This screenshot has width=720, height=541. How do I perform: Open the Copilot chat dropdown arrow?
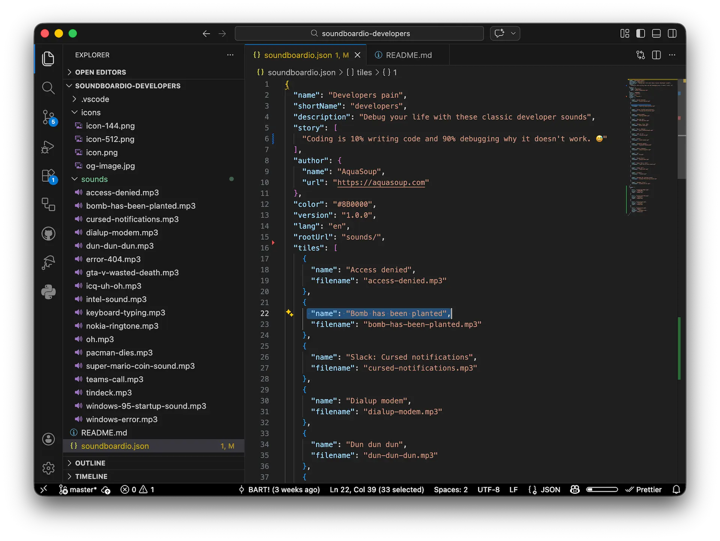(513, 33)
